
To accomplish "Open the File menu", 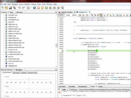I will pos(2,4).
